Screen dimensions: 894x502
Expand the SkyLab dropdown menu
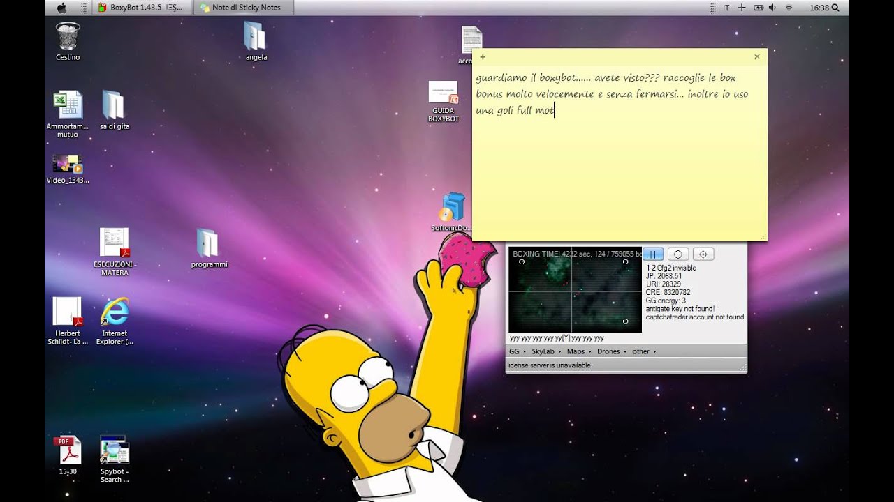pos(546,351)
